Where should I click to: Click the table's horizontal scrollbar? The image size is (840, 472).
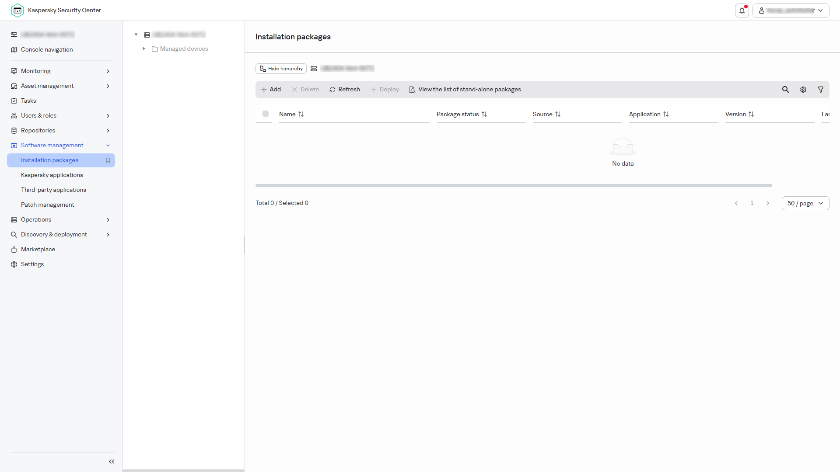[x=514, y=186]
